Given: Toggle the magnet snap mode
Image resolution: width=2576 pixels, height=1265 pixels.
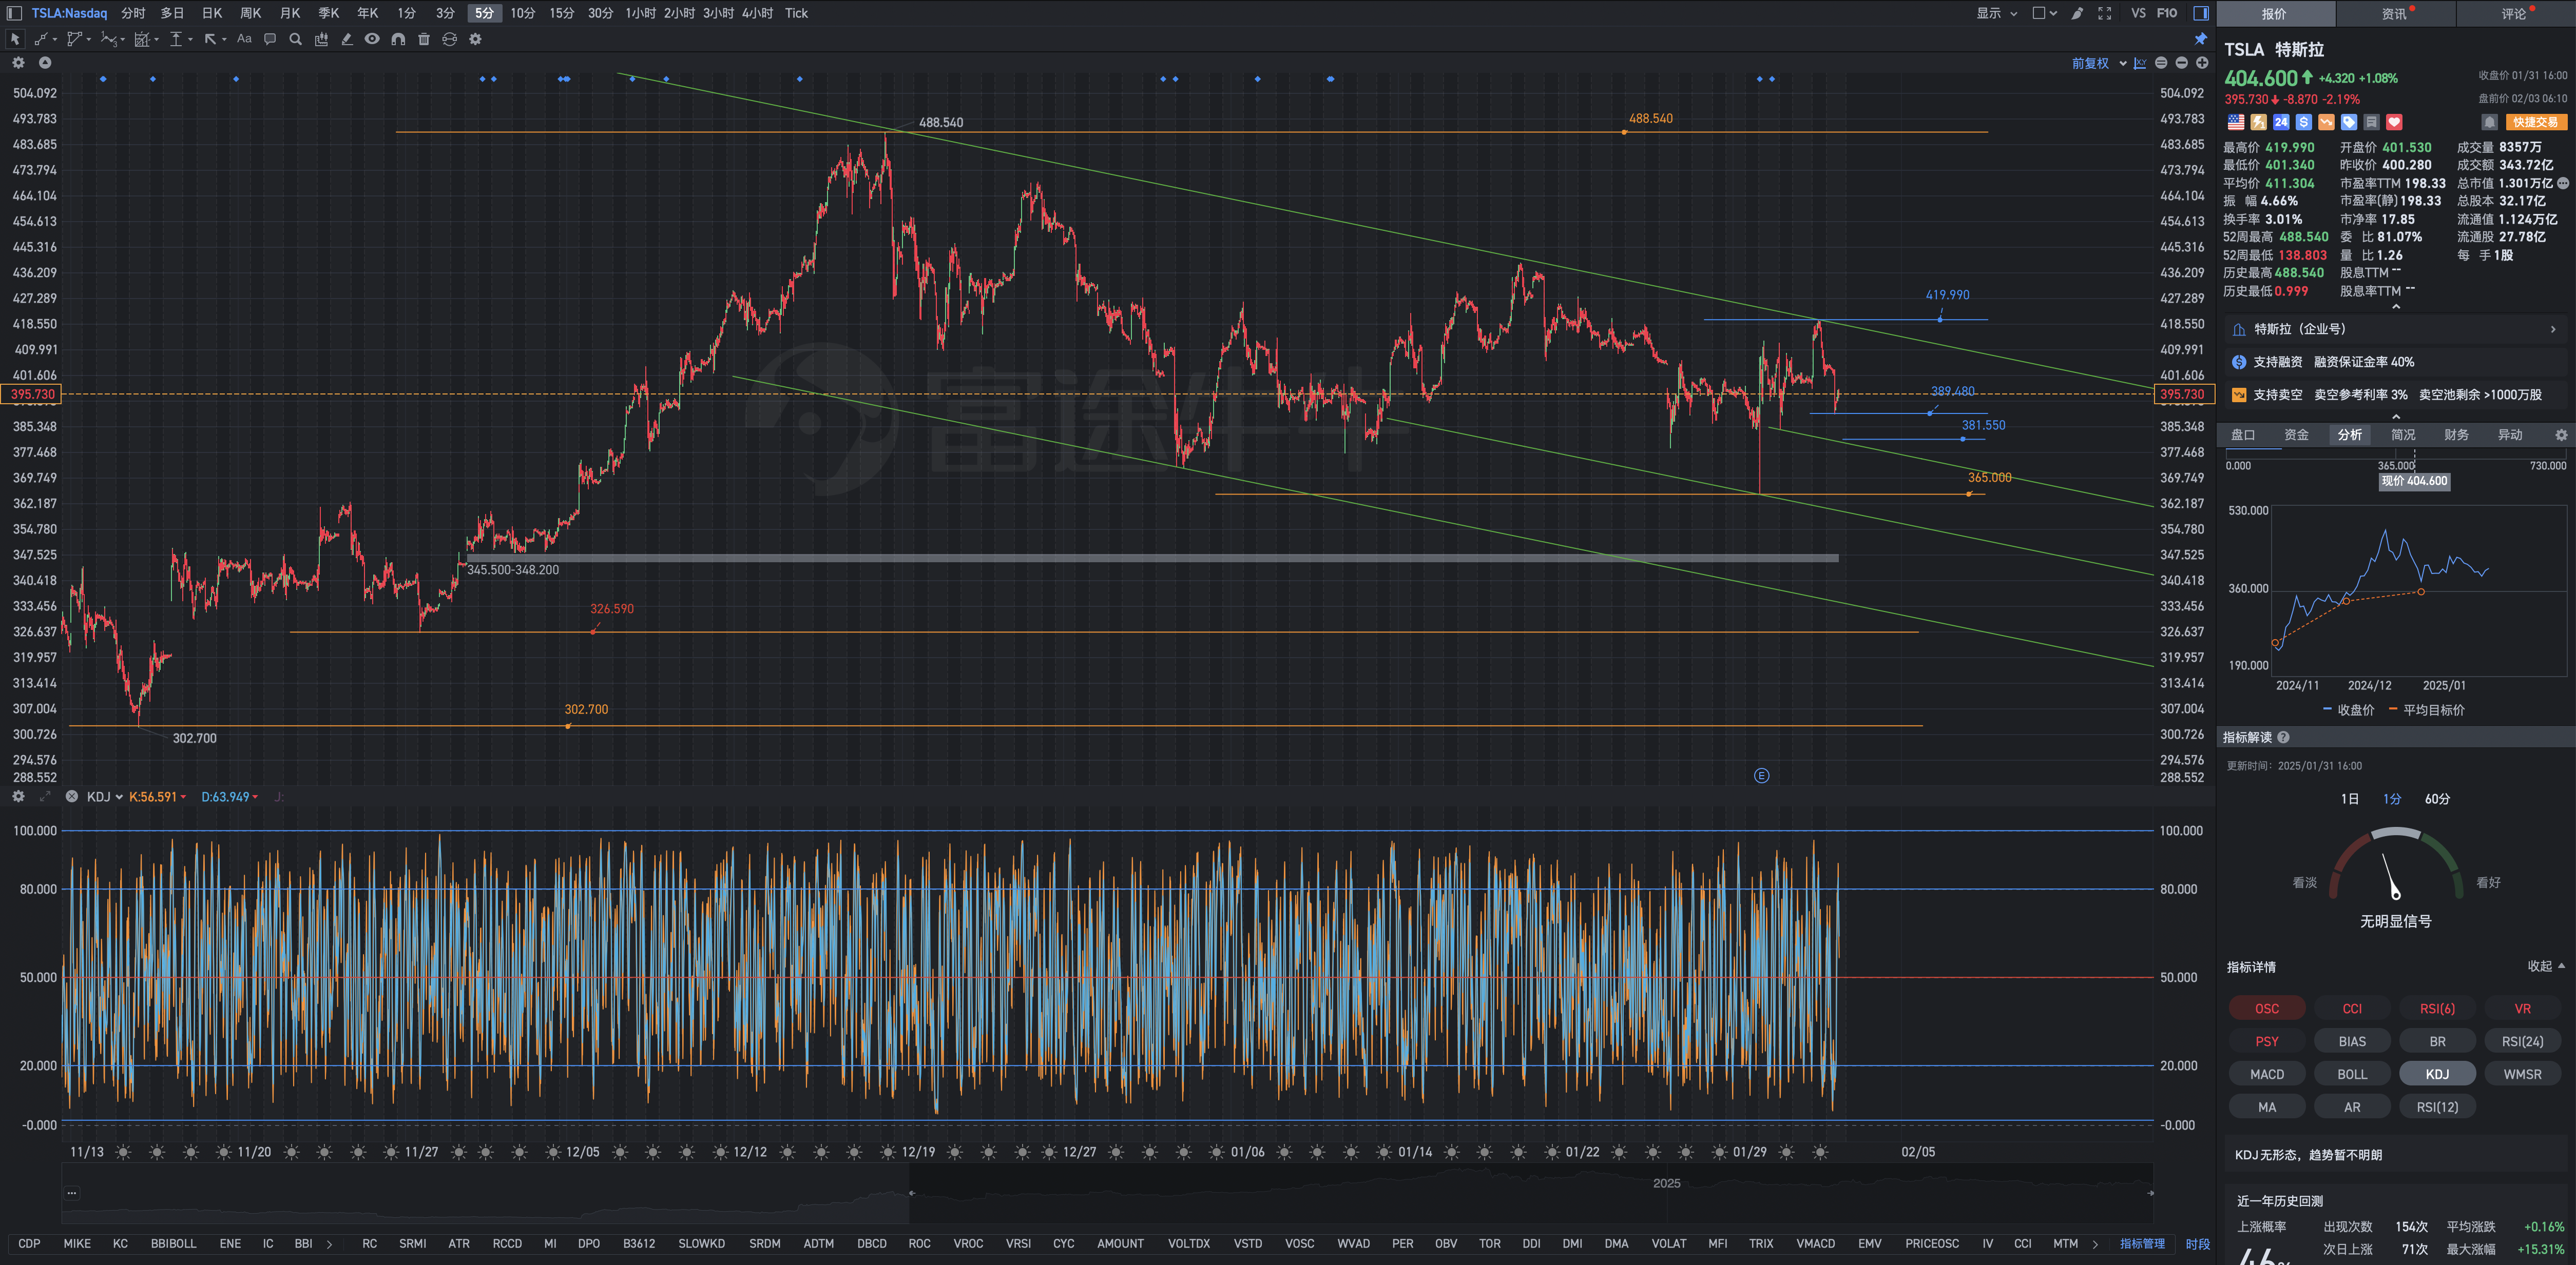Looking at the screenshot, I should 398,39.
